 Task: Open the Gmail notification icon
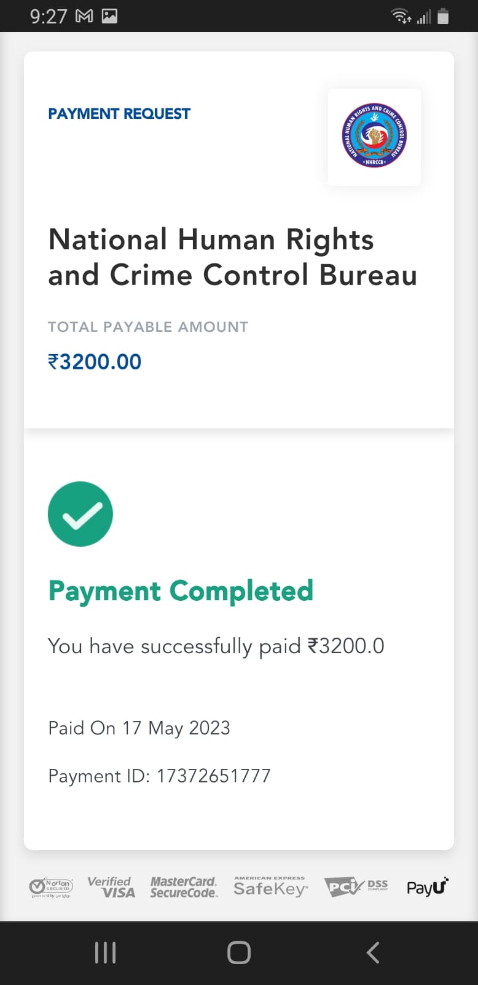(x=84, y=16)
